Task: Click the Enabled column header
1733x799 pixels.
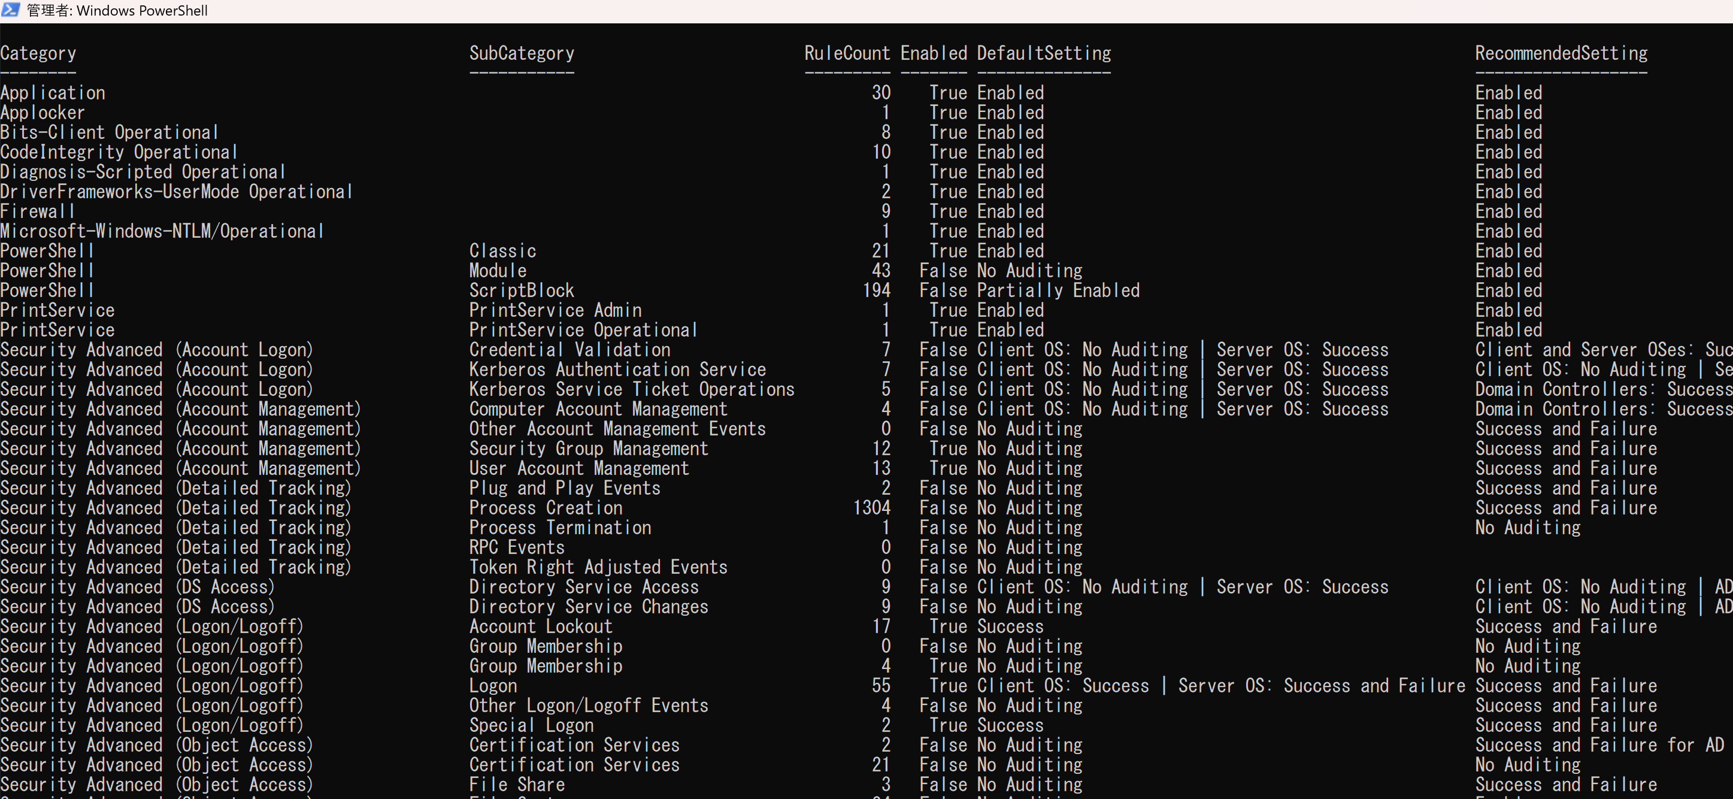Action: 933,53
